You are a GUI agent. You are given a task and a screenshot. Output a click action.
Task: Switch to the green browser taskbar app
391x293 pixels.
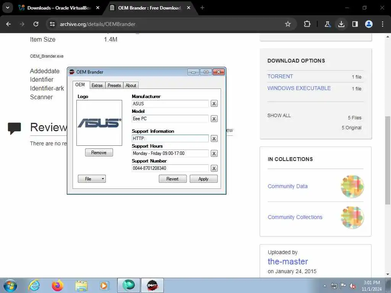point(129,285)
